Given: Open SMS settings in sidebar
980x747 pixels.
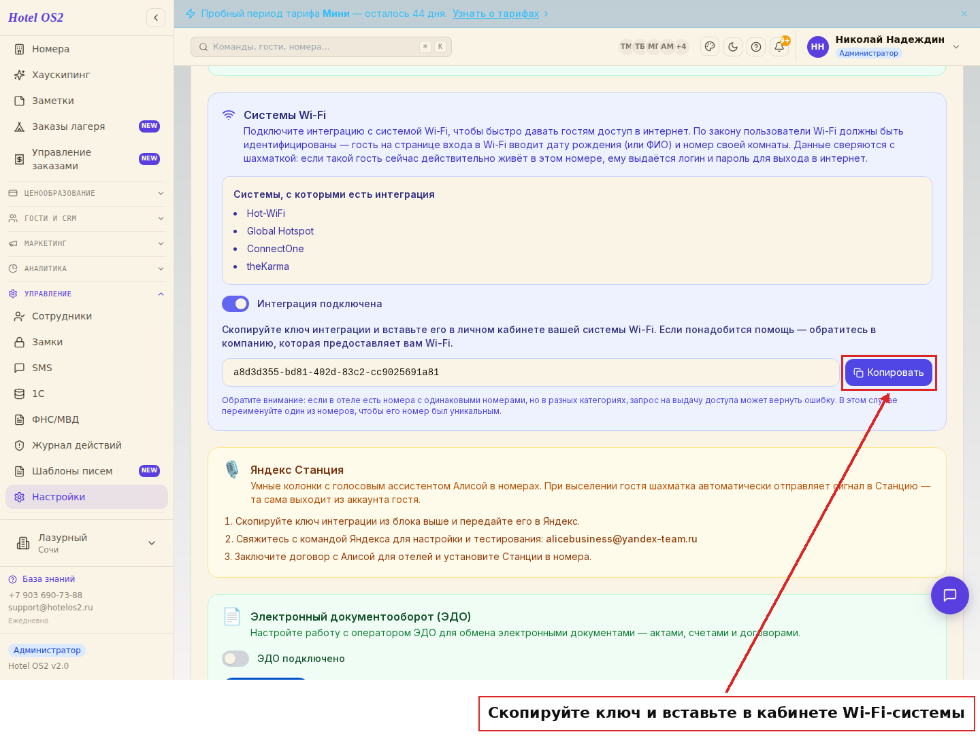Looking at the screenshot, I should click(x=86, y=368).
